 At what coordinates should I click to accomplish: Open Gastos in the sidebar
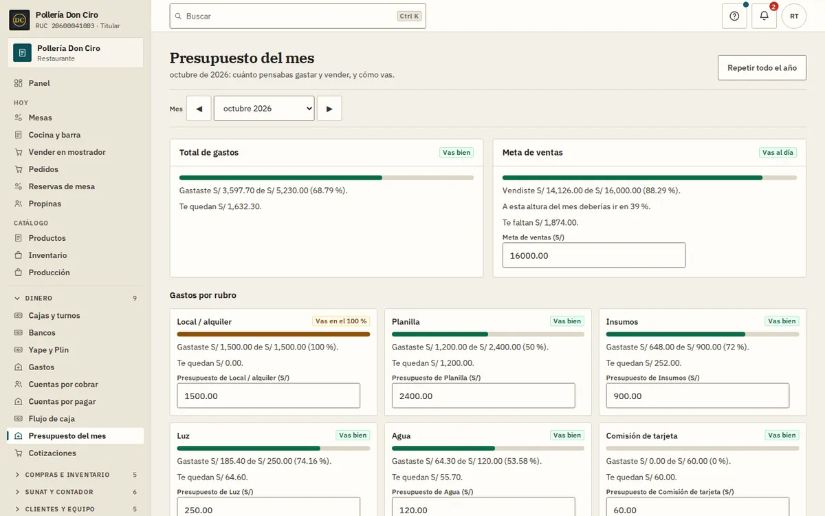(76, 367)
